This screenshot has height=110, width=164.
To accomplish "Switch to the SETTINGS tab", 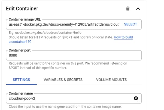I will [x=21, y=80].
